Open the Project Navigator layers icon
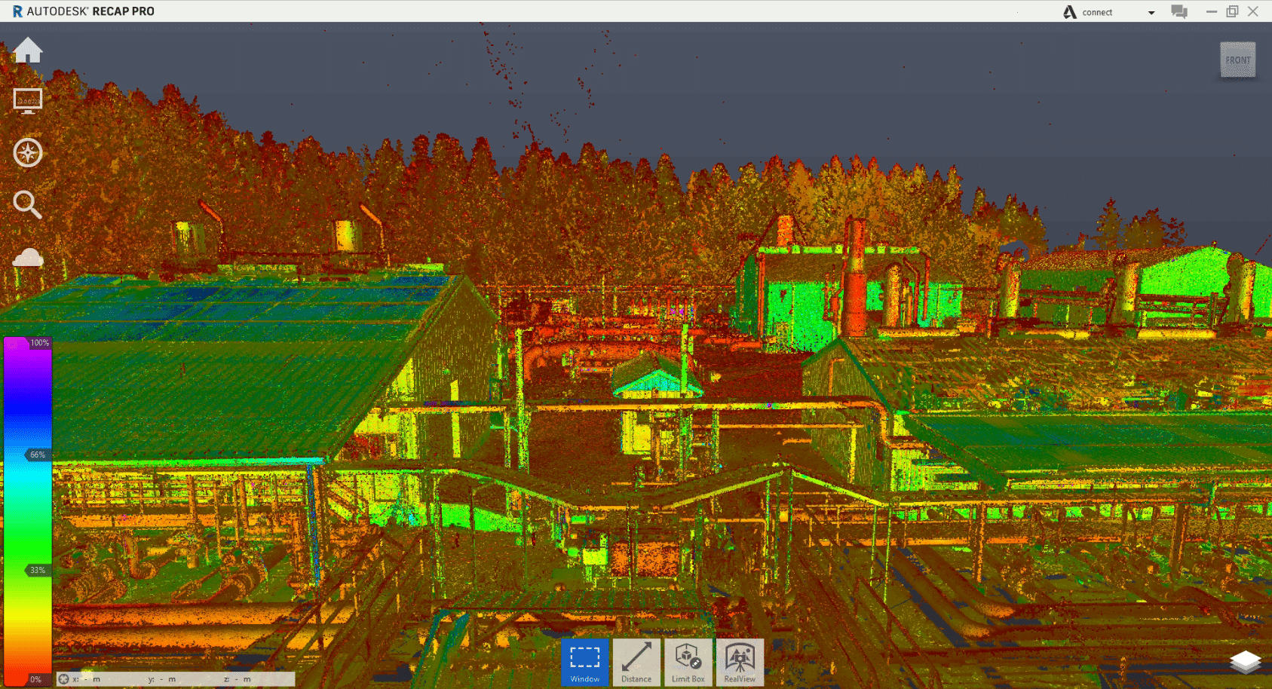 (x=1245, y=662)
